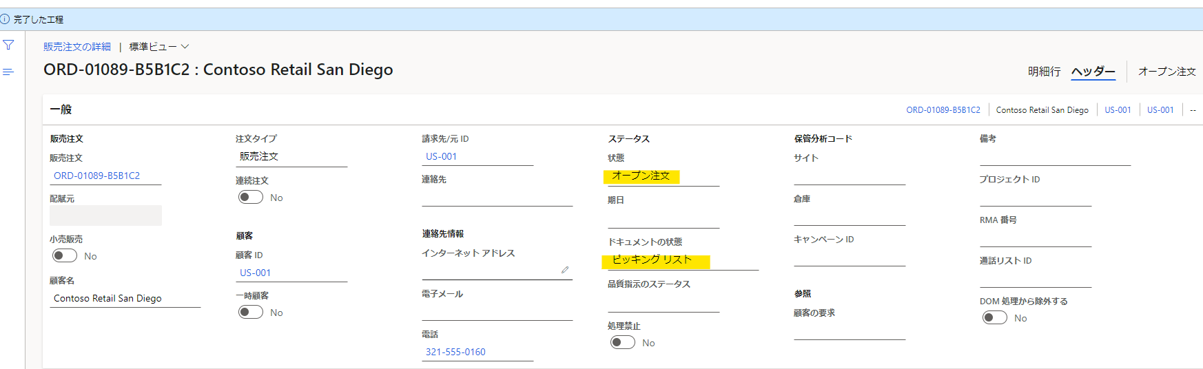1203x369 pixels.
Task: Toggle the 連続注文 switch
Action: (x=251, y=198)
